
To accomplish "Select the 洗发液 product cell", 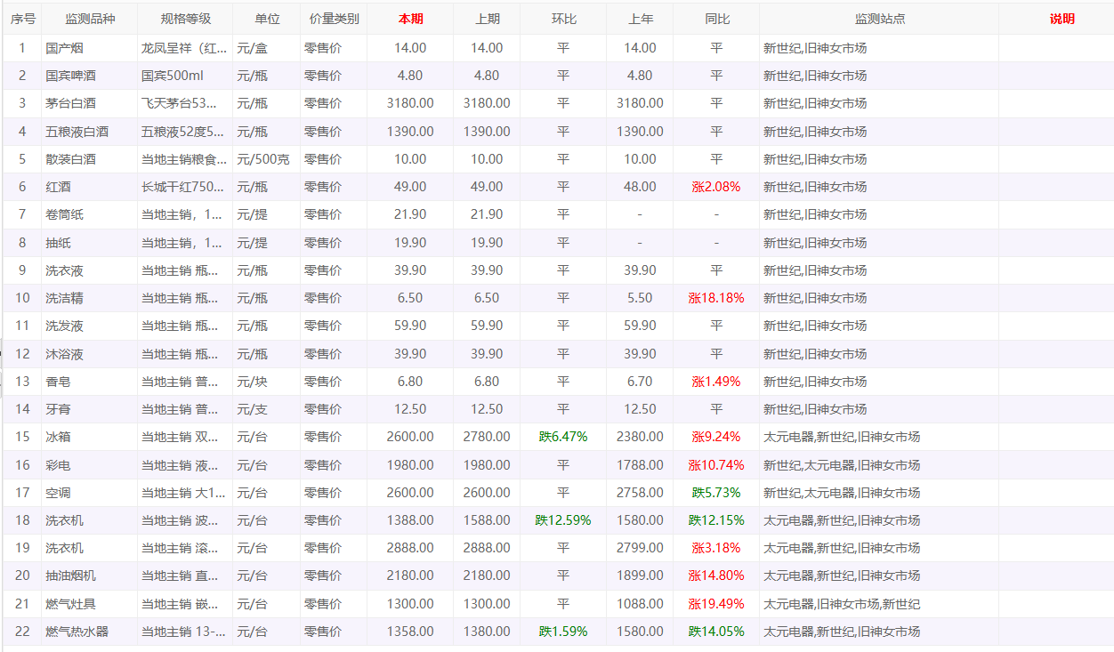I will click(x=90, y=326).
